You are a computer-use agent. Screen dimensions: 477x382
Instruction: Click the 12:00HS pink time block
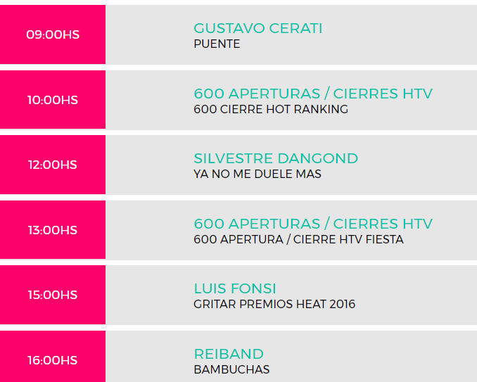(x=53, y=165)
